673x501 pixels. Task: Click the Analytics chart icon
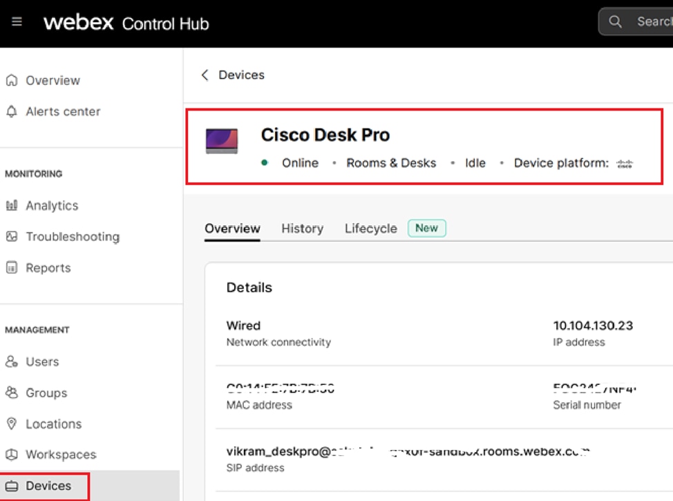(x=12, y=205)
